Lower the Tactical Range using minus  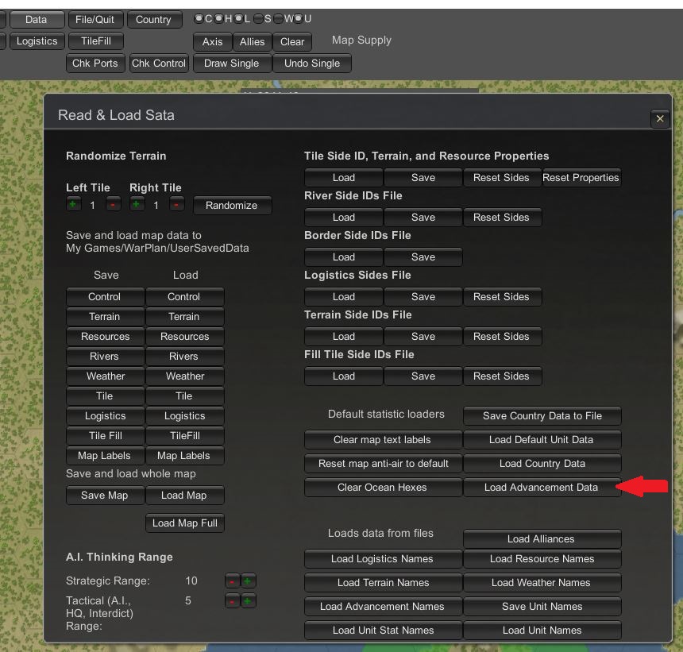pos(232,601)
